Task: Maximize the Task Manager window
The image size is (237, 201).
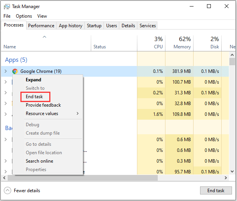Action: [x=209, y=6]
